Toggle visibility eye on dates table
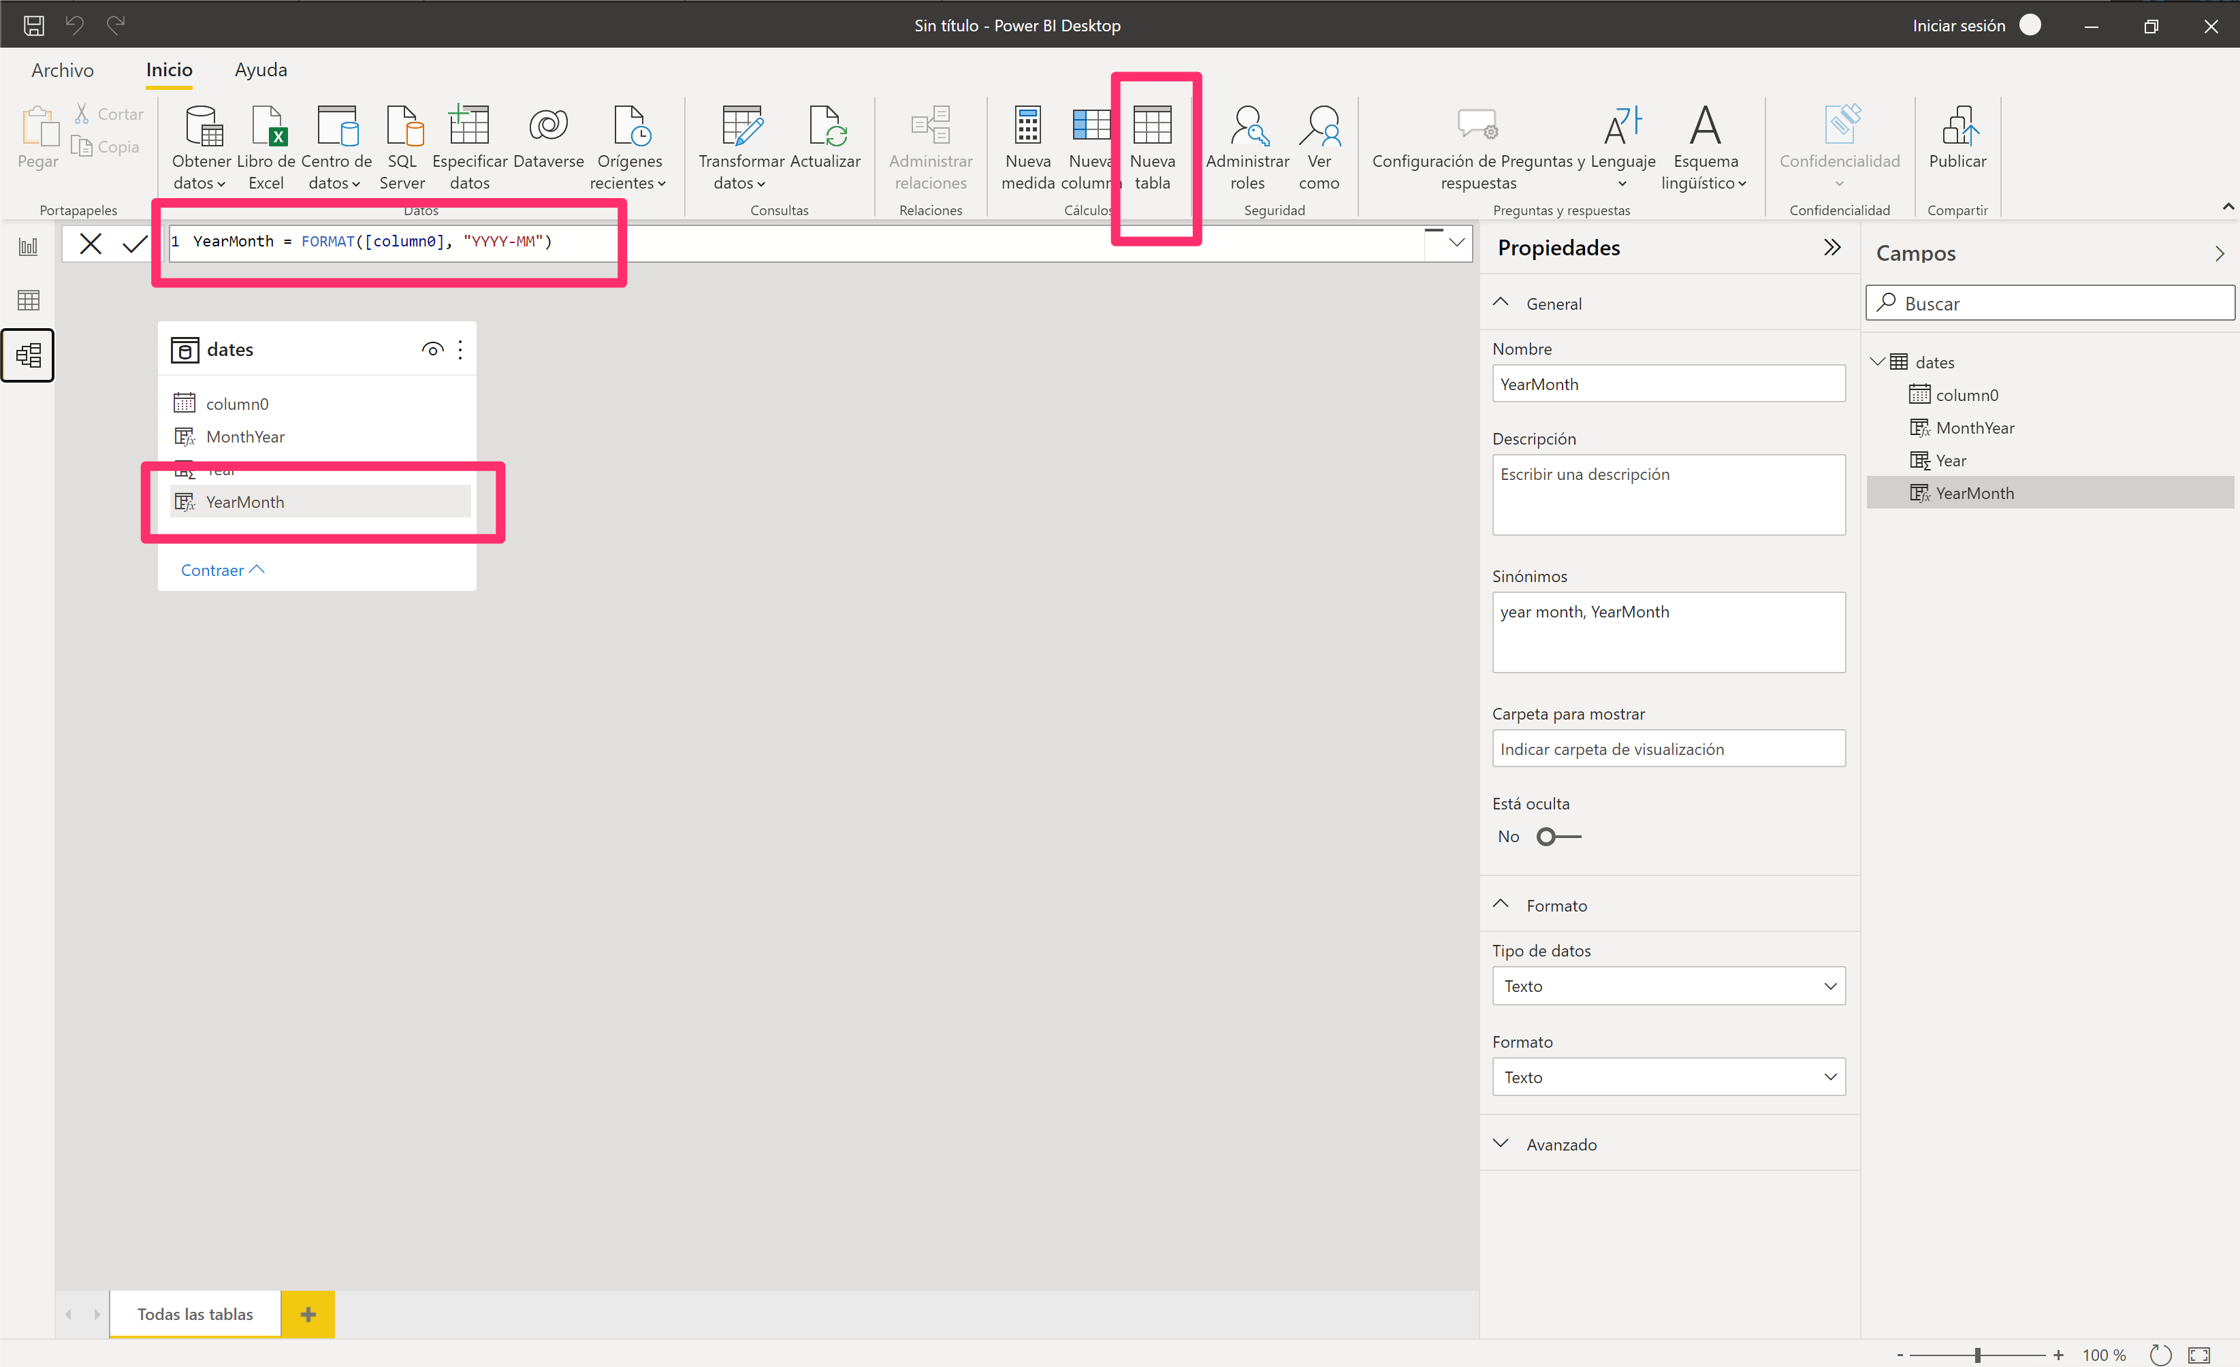 point(433,350)
